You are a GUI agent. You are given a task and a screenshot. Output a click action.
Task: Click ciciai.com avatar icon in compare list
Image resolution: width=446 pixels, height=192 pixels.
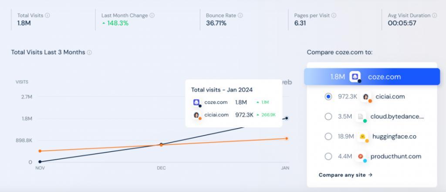365,97
